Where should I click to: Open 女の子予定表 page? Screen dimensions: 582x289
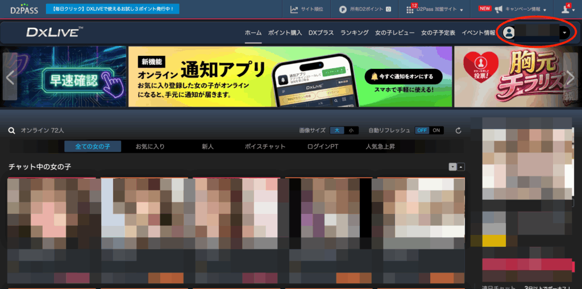438,32
